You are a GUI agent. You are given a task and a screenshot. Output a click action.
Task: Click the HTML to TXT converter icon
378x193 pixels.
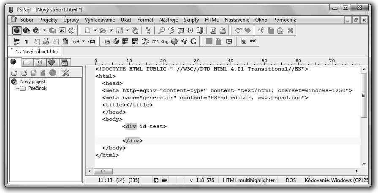tap(145, 41)
